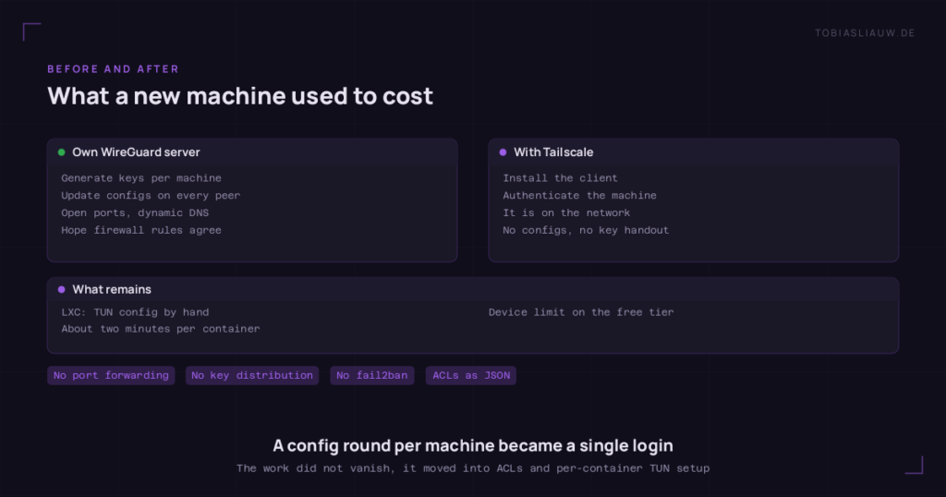Click the No fail2ban tag
The width and height of the screenshot is (946, 497).
click(x=371, y=375)
